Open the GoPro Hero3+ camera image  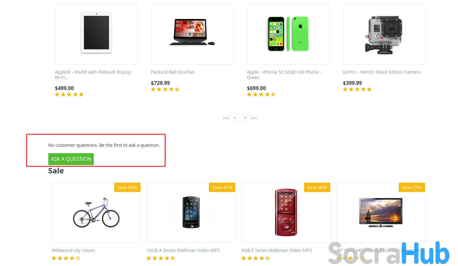(384, 34)
